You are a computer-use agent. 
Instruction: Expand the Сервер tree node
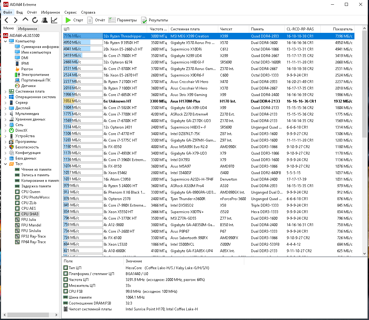5,103
